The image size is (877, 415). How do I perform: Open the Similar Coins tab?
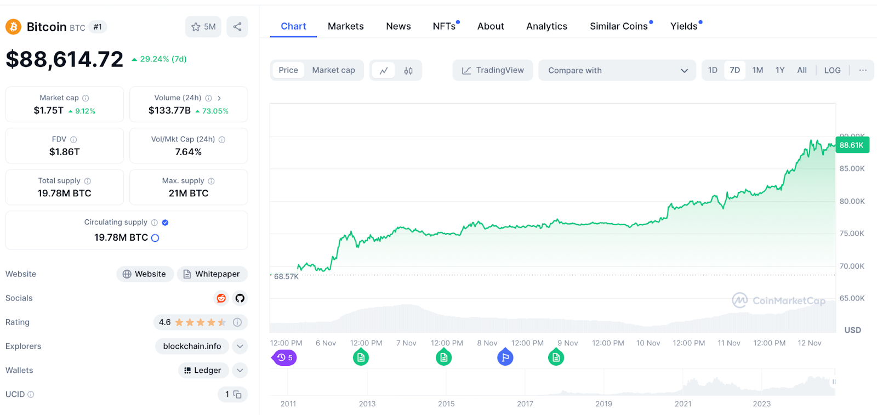[x=619, y=26]
